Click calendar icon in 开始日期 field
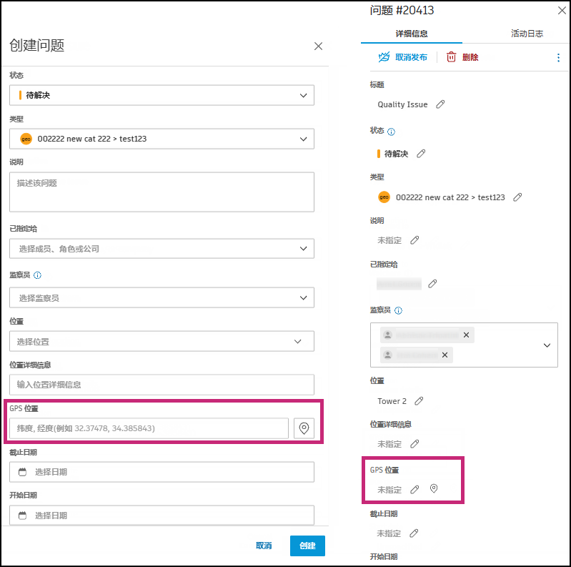 click(x=23, y=516)
